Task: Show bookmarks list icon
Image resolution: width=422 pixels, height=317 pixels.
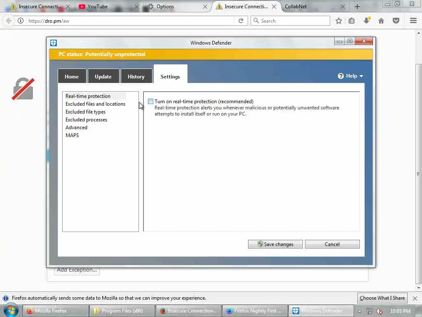Action: click(352, 21)
